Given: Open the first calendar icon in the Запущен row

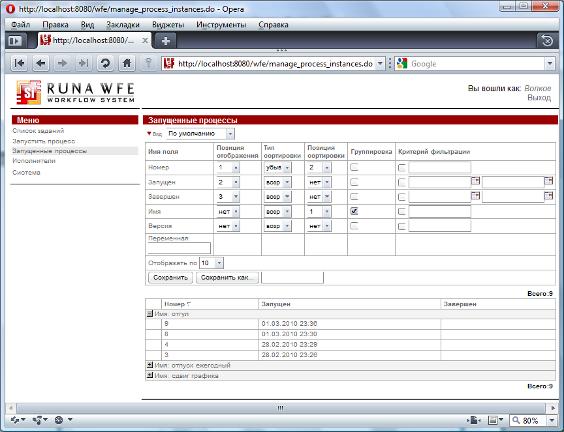Looking at the screenshot, I should [x=475, y=180].
